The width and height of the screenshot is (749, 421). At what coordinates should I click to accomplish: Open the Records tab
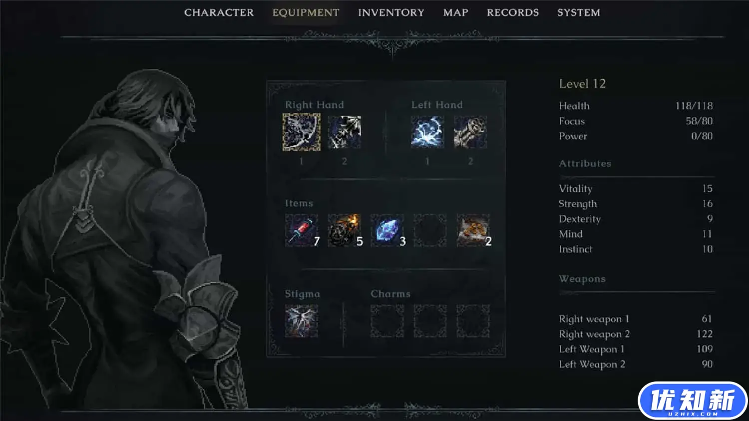(x=513, y=12)
